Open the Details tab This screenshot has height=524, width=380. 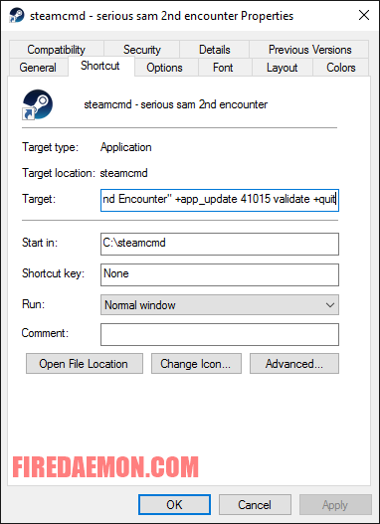point(214,50)
